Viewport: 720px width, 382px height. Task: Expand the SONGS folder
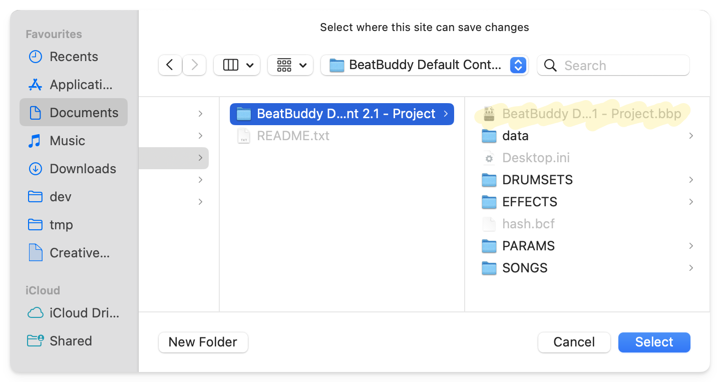coord(524,268)
